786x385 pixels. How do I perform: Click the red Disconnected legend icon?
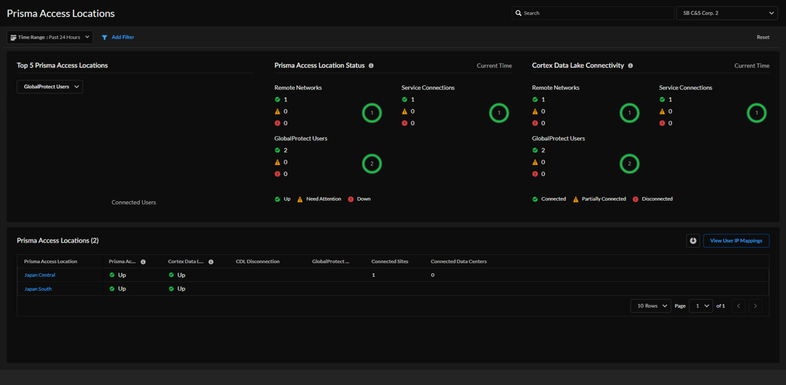[635, 199]
